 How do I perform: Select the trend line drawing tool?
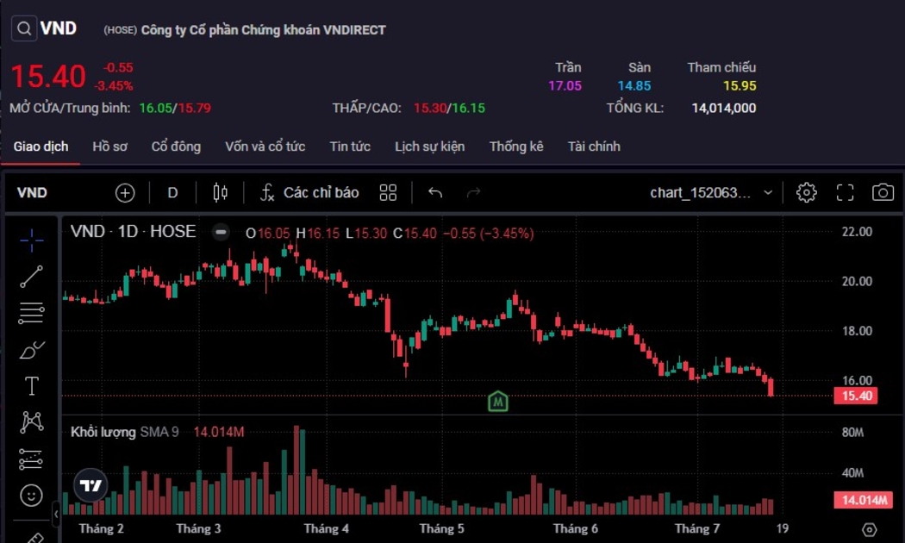point(32,277)
